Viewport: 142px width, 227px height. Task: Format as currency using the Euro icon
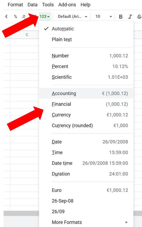pos(6,16)
